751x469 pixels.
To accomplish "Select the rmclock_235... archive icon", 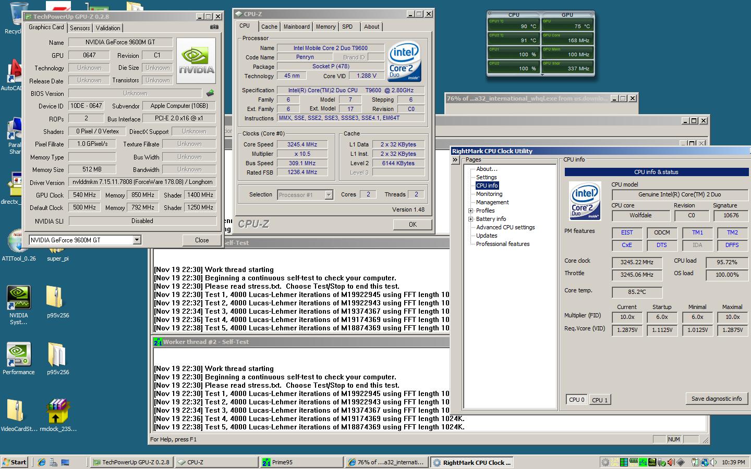I will point(57,416).
